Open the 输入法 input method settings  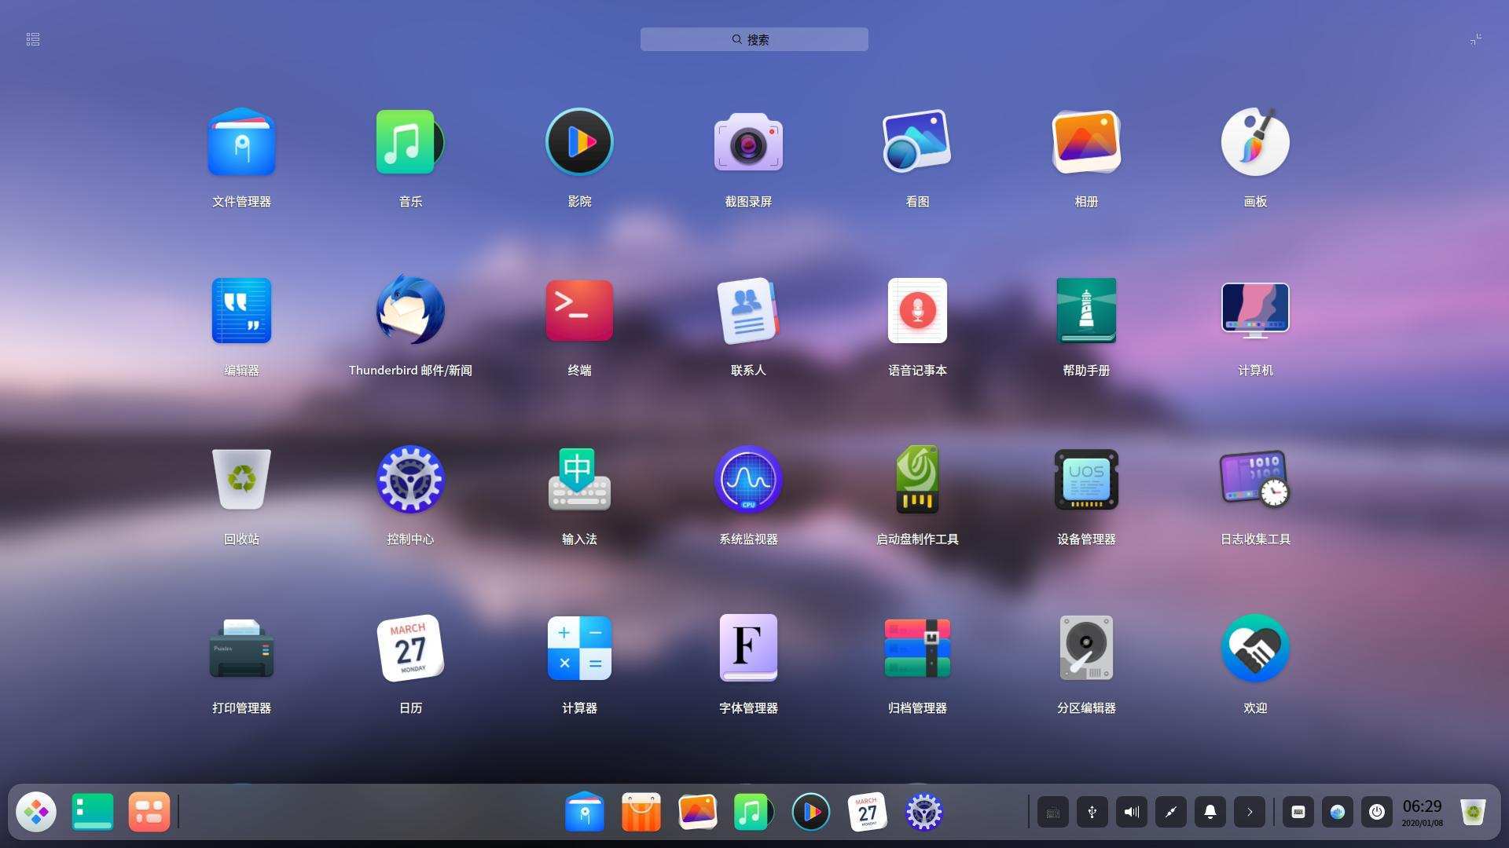coord(579,480)
